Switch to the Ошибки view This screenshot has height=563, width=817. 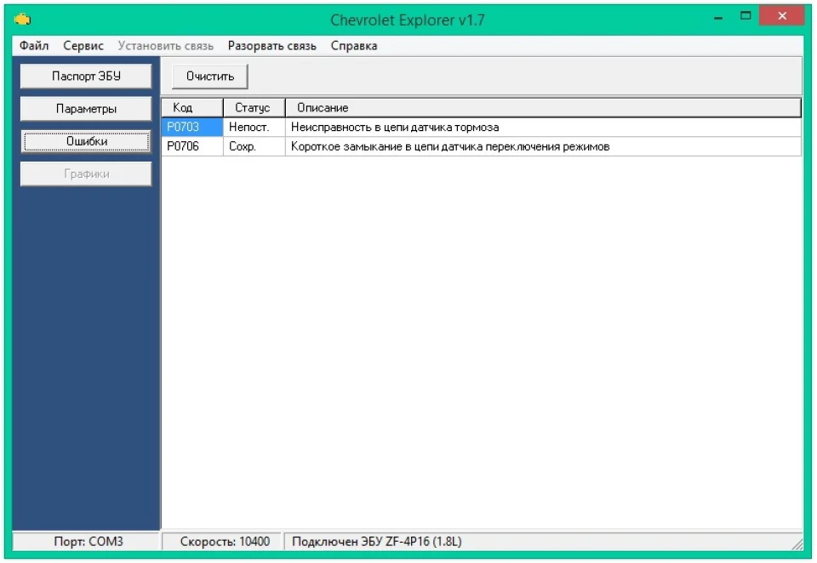point(87,141)
